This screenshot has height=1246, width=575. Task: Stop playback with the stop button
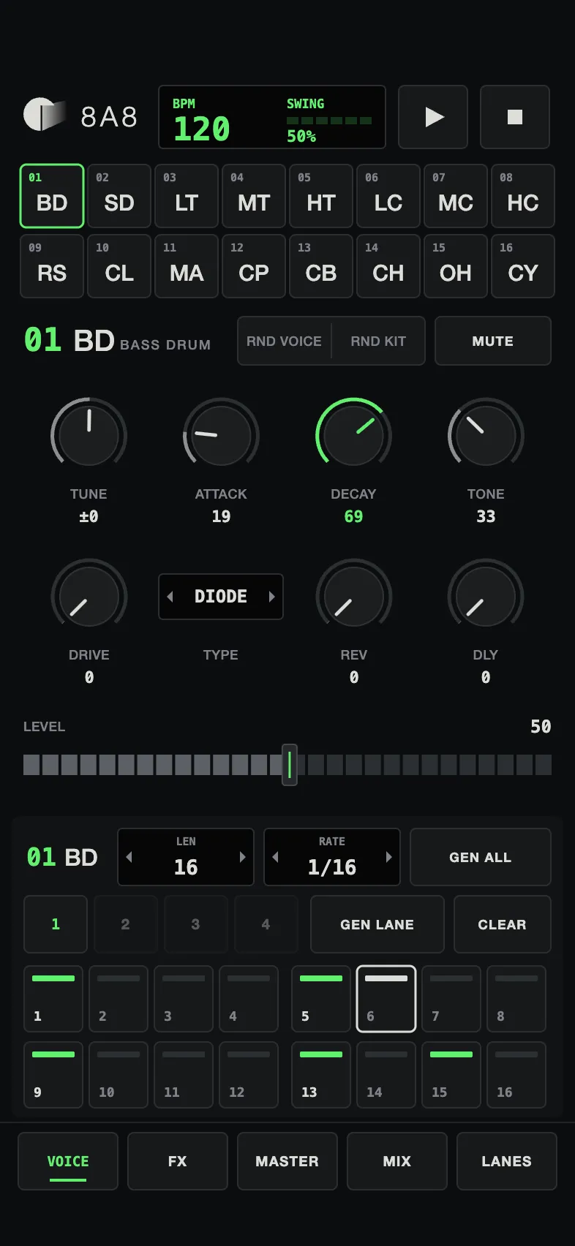coord(515,117)
